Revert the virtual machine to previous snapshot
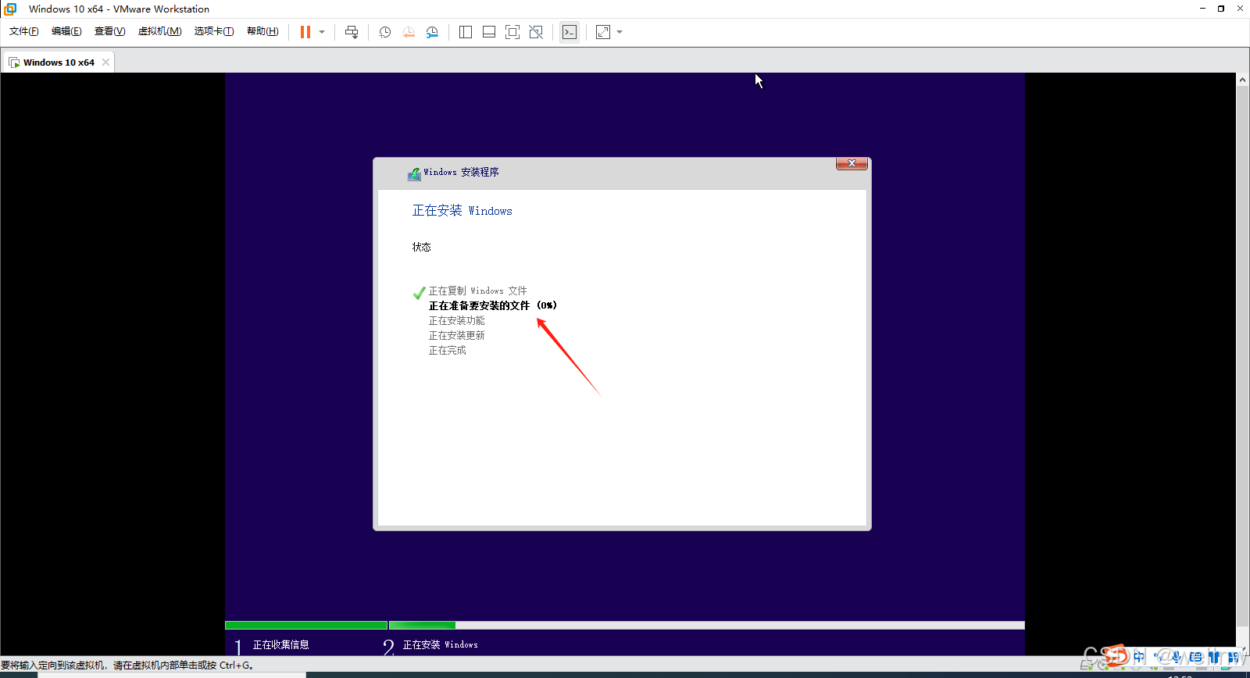The width and height of the screenshot is (1250, 678). pos(409,32)
